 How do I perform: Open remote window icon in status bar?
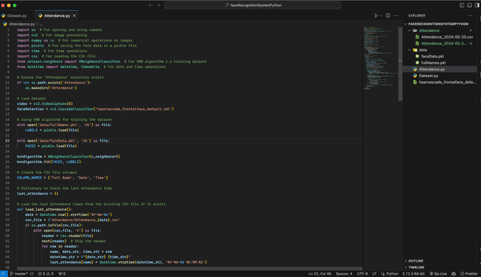tap(4, 273)
